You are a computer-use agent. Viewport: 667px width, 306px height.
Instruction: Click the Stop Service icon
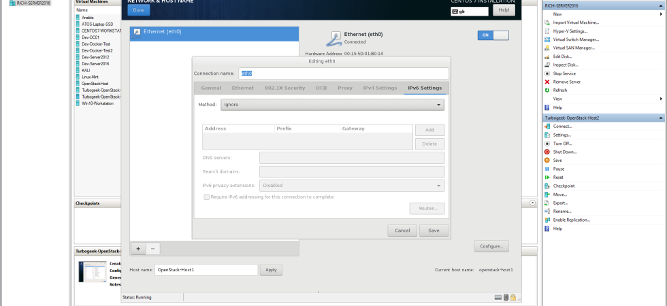coord(547,73)
